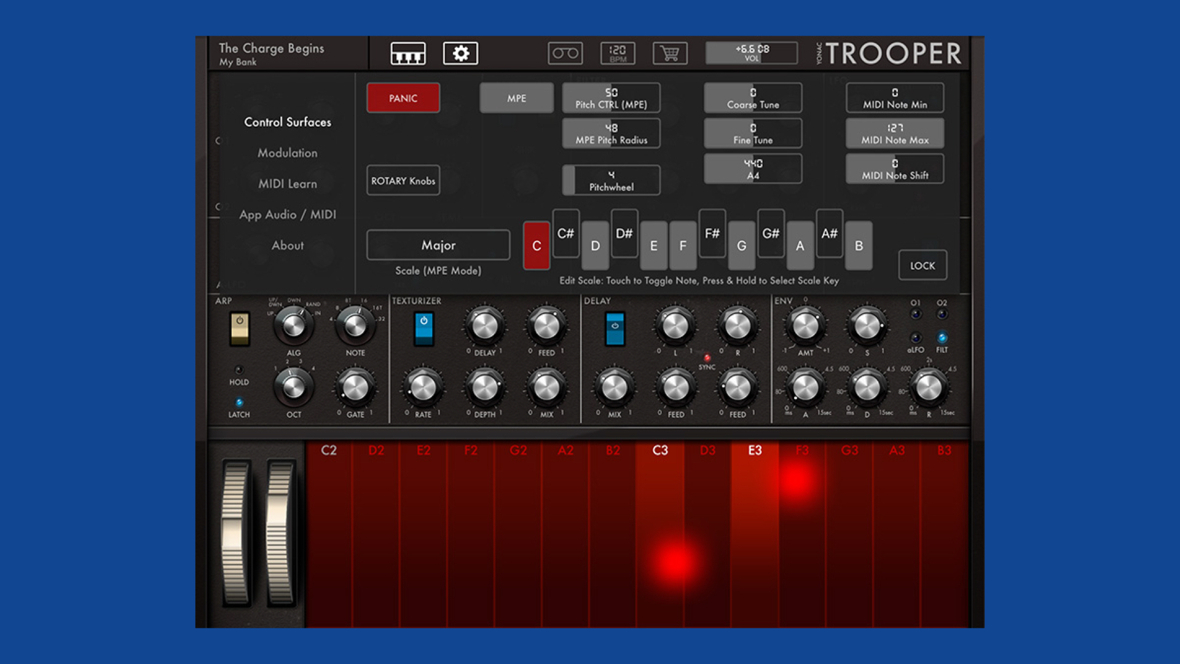This screenshot has width=1180, height=664.
Task: Toggle the E note in scale
Action: (x=653, y=245)
